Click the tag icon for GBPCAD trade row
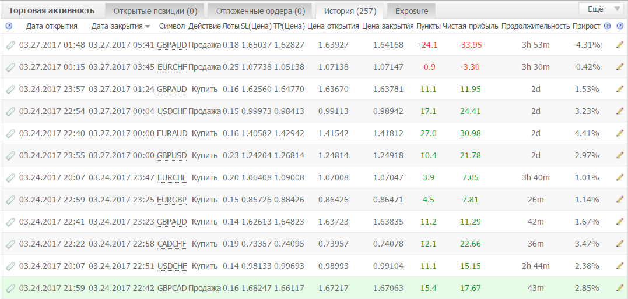 pyautogui.click(x=10, y=288)
